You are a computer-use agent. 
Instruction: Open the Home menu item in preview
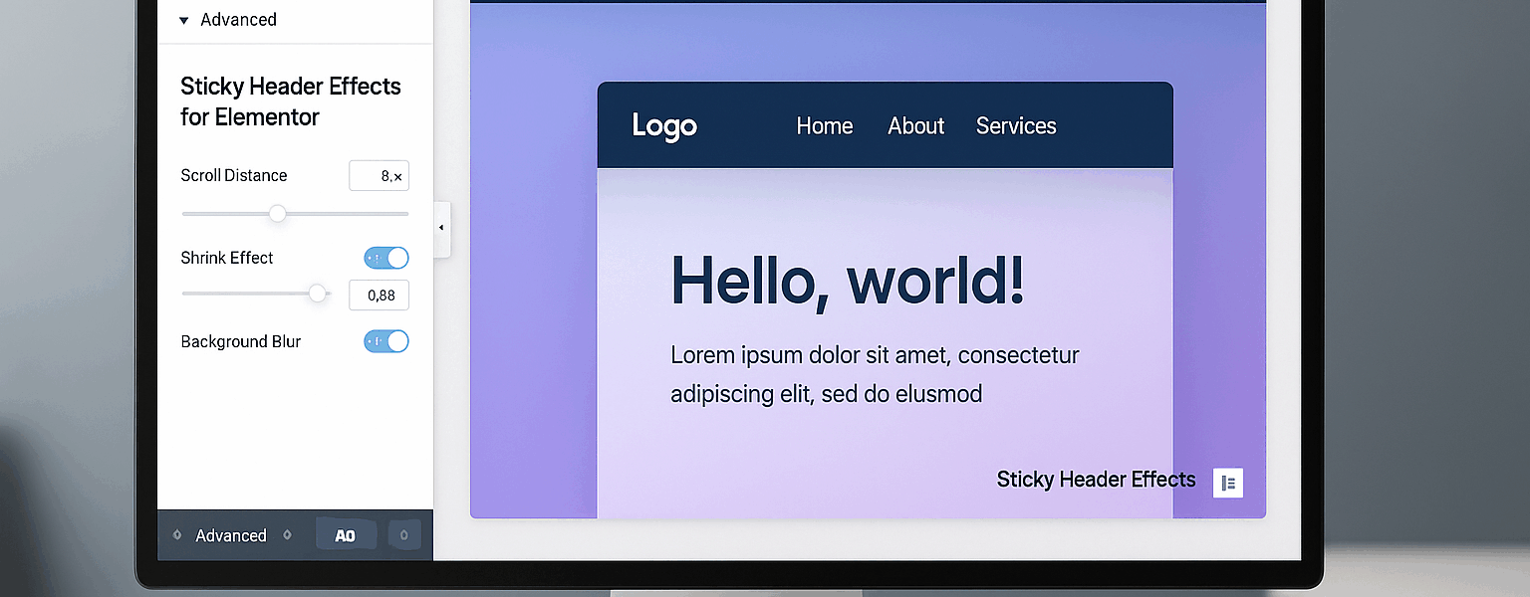825,126
